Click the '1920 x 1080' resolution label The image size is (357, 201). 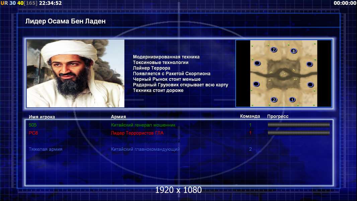coord(178,190)
